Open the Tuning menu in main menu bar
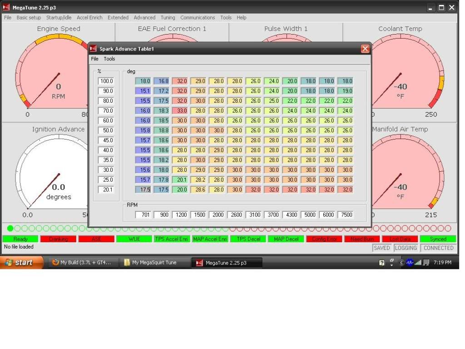The height and width of the screenshot is (349, 465). coord(168,18)
